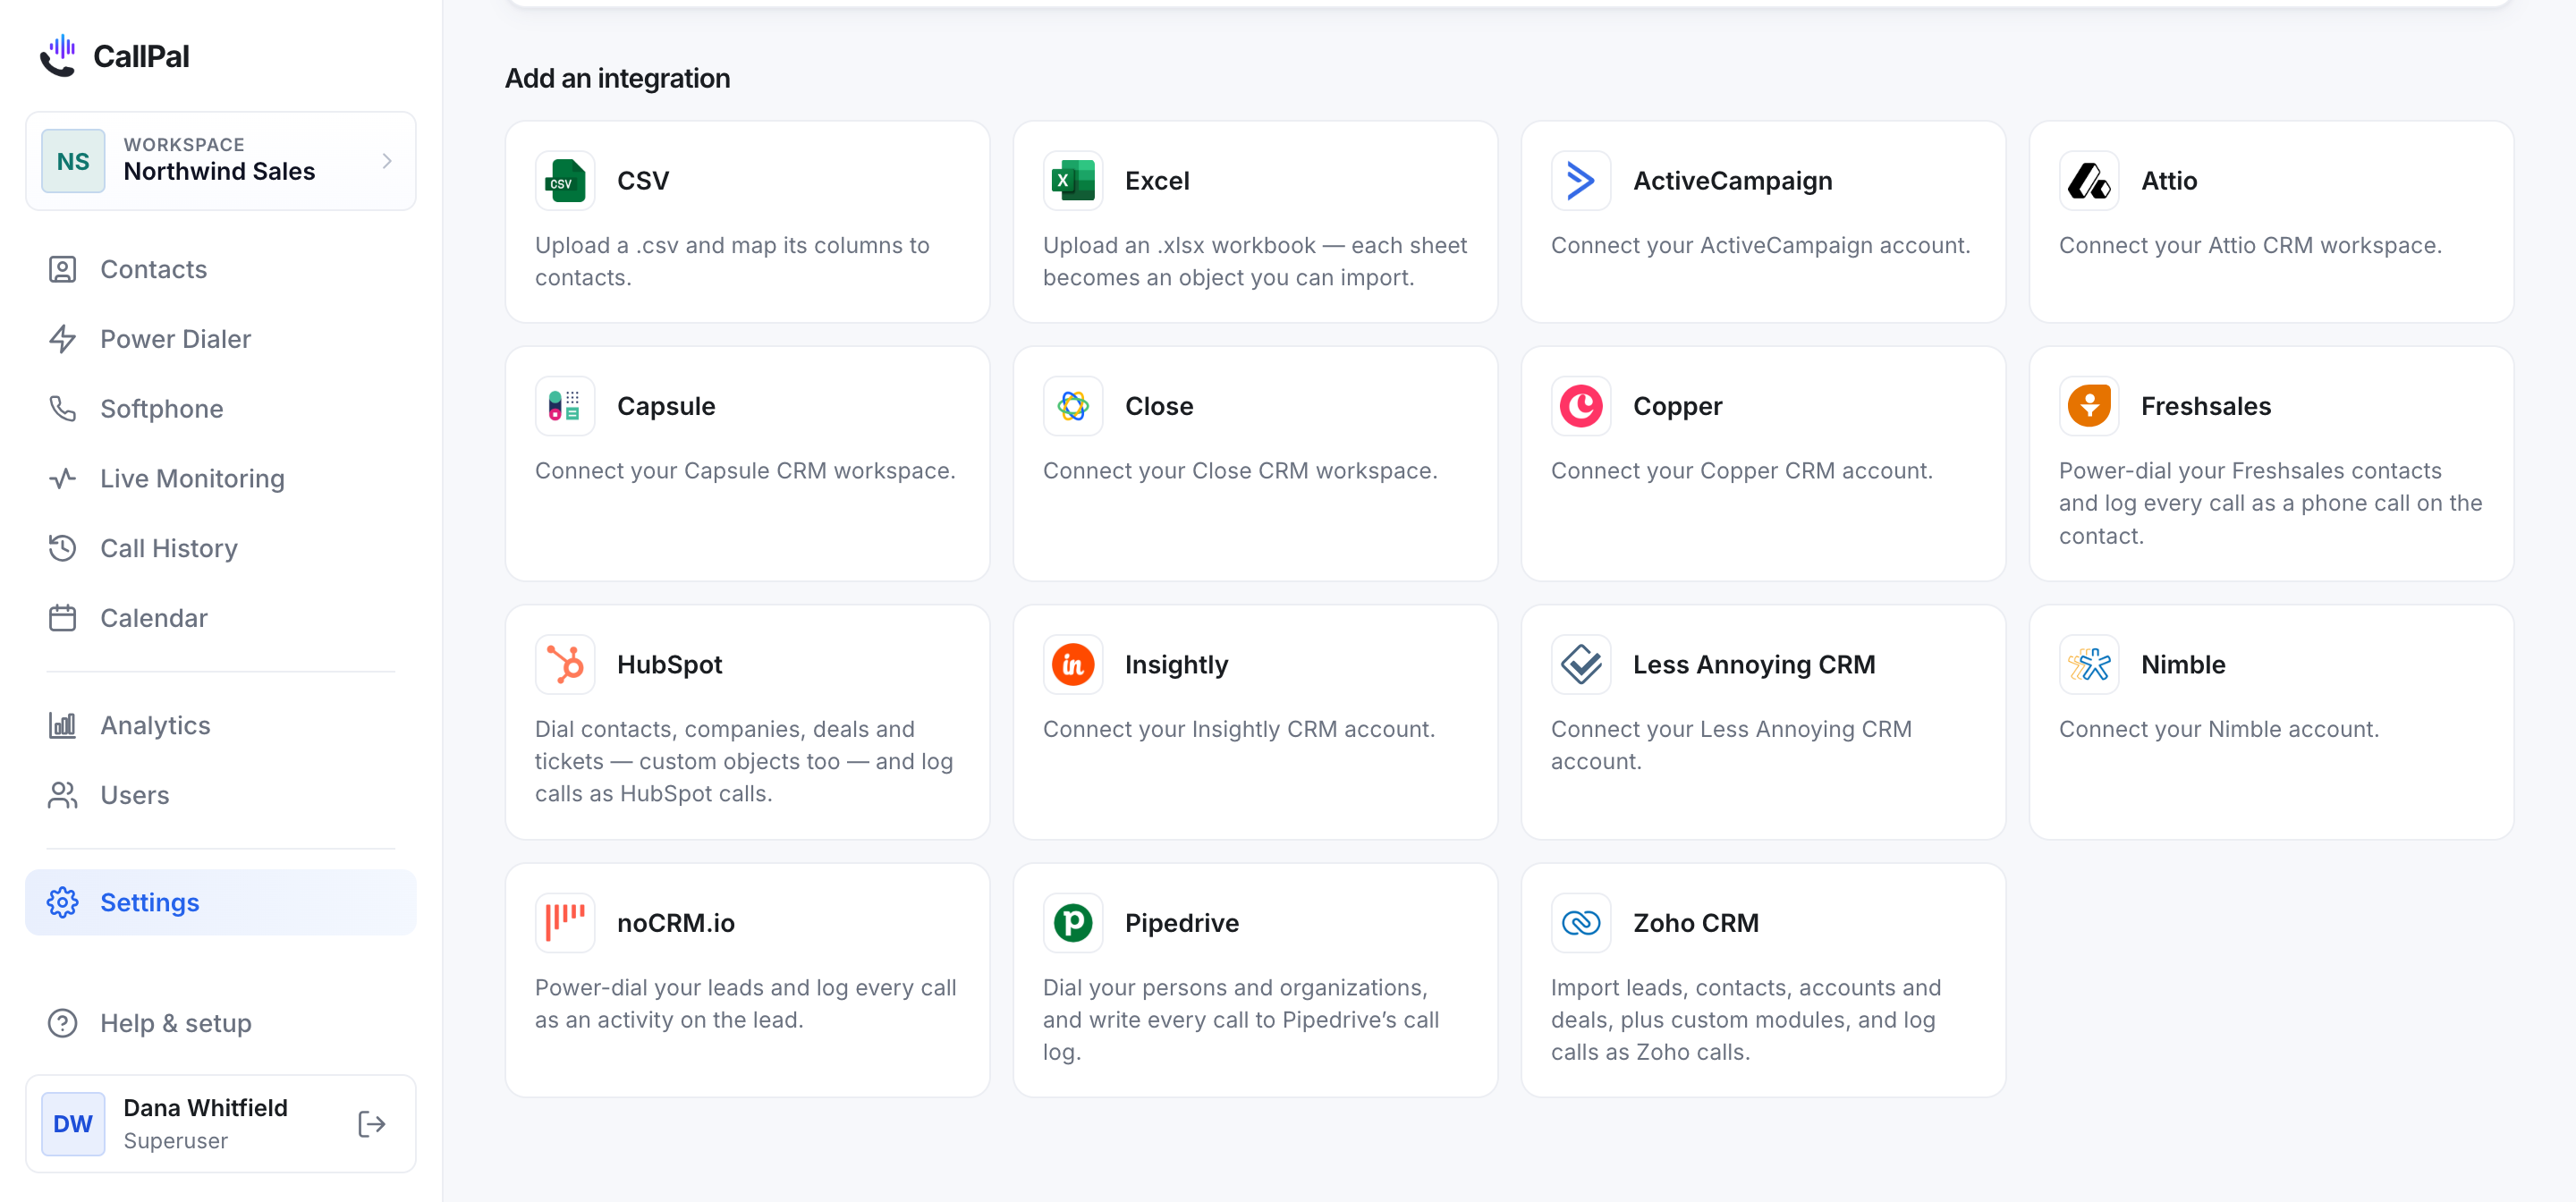Click 'Connect your Capsule CRM workspace.' text

coord(745,470)
